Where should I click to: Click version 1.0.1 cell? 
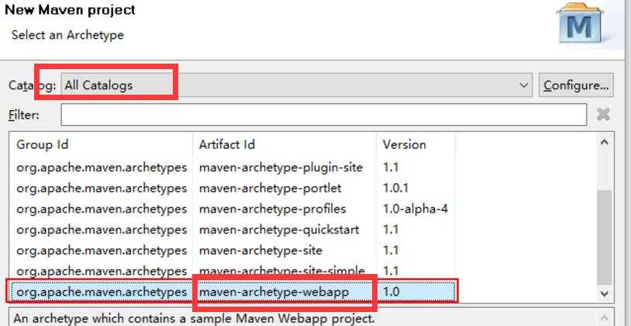[396, 188]
